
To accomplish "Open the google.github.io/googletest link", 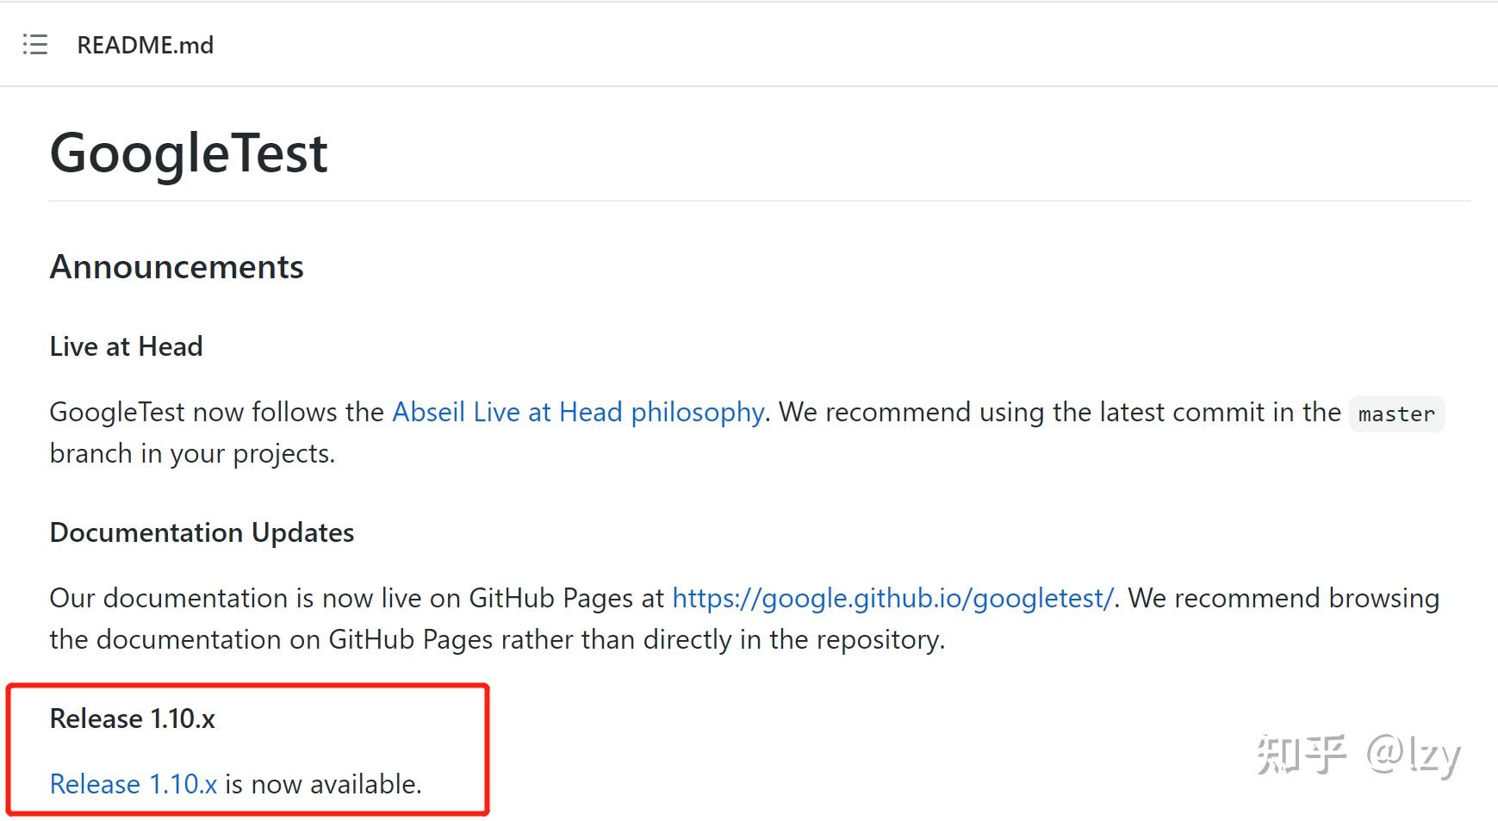I will coord(892,598).
